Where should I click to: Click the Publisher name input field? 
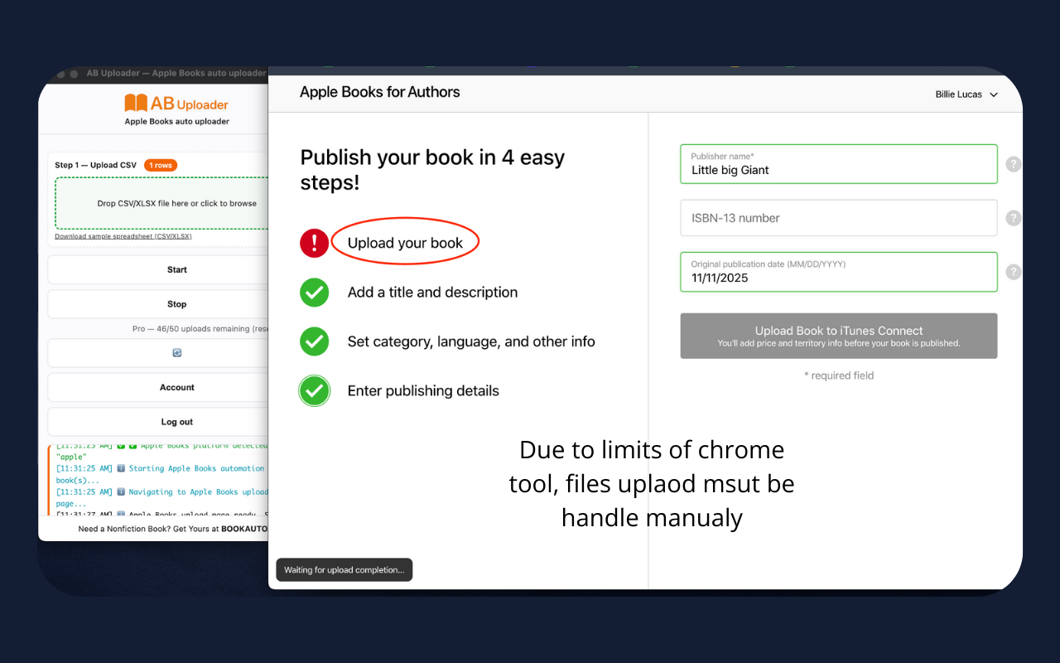[x=839, y=164]
